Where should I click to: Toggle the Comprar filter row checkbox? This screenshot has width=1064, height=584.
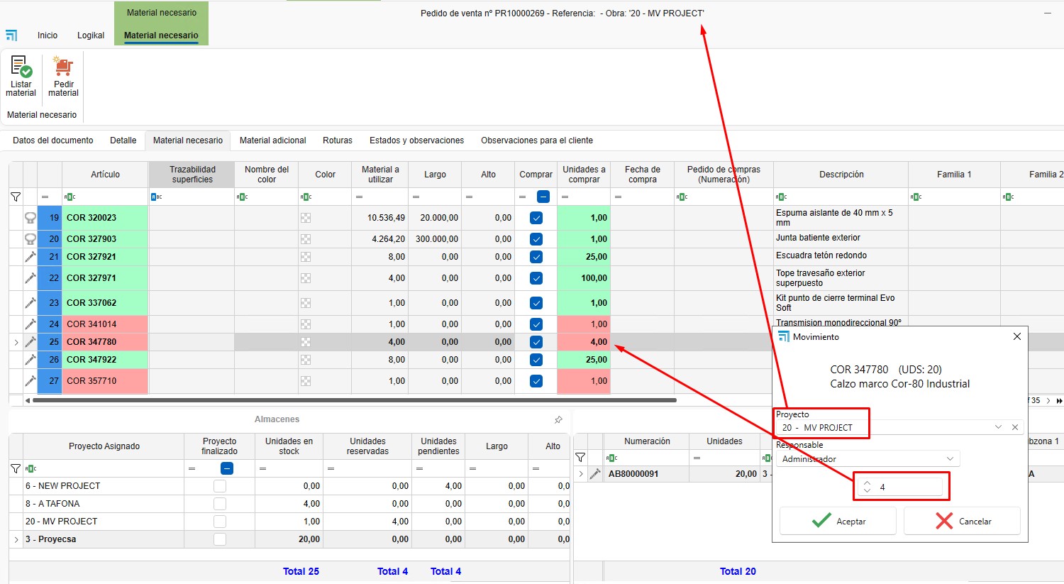tap(543, 197)
